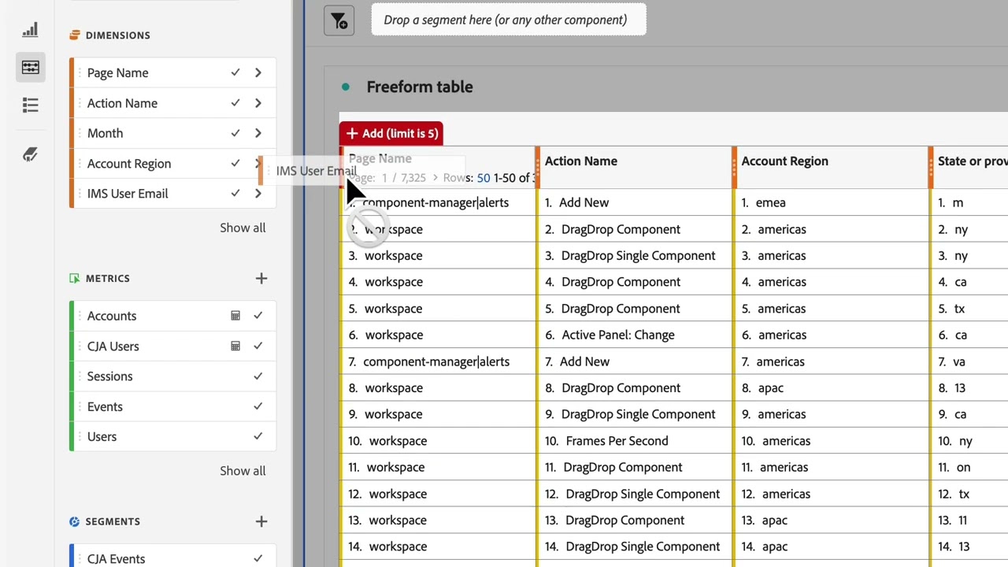1008x567 pixels.
Task: Click cell '5. tx' in State column
Action: pos(969,309)
